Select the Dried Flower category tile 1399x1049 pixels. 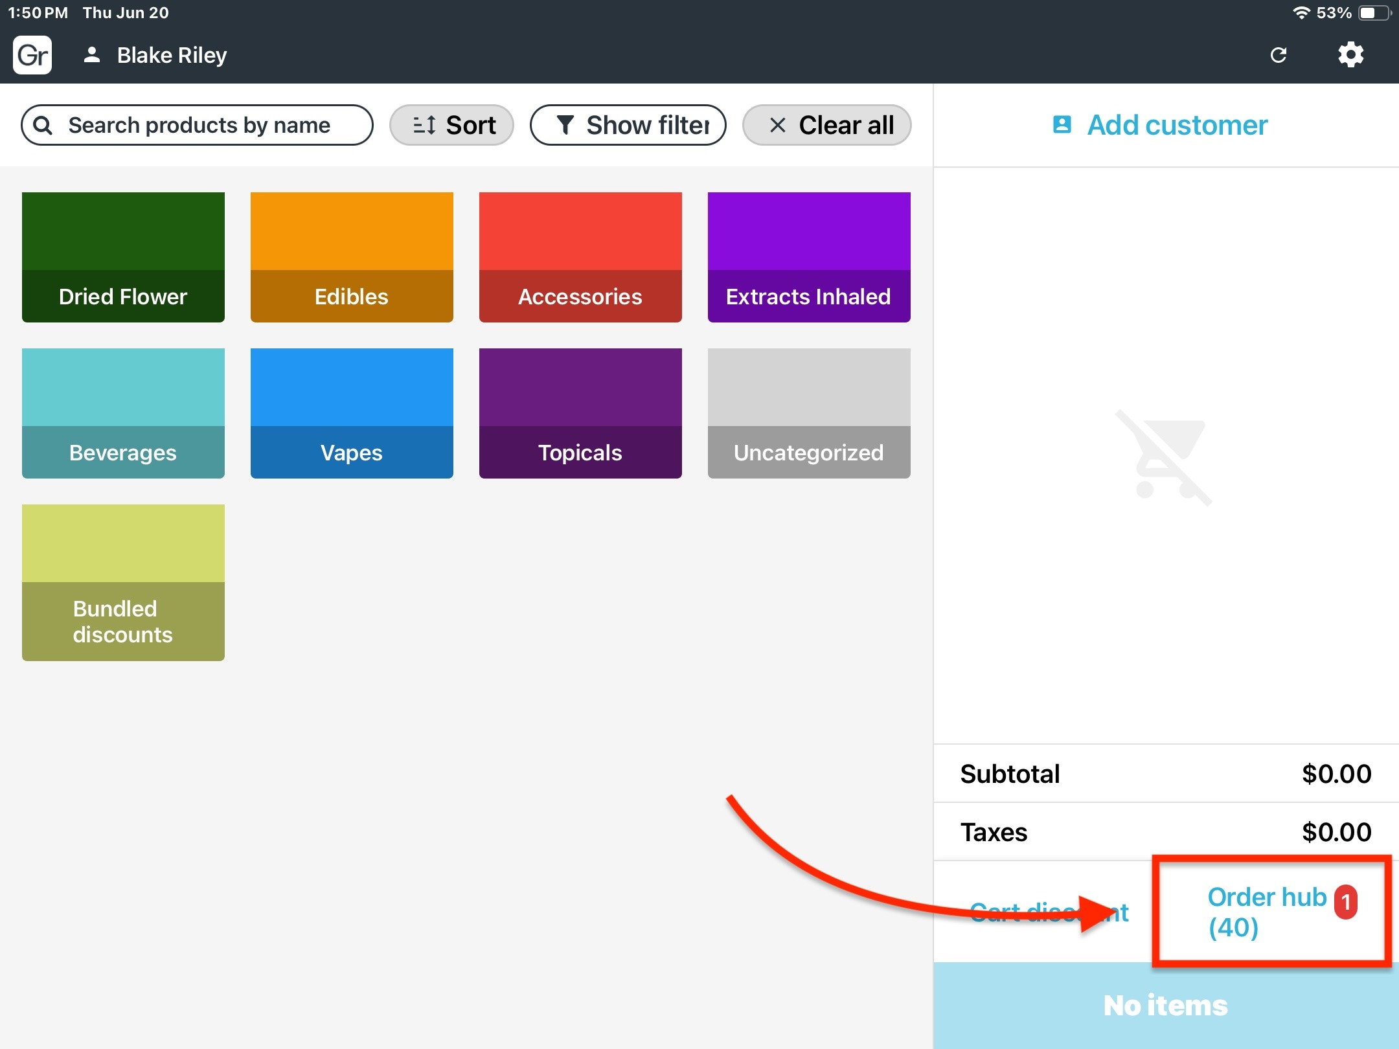123,257
